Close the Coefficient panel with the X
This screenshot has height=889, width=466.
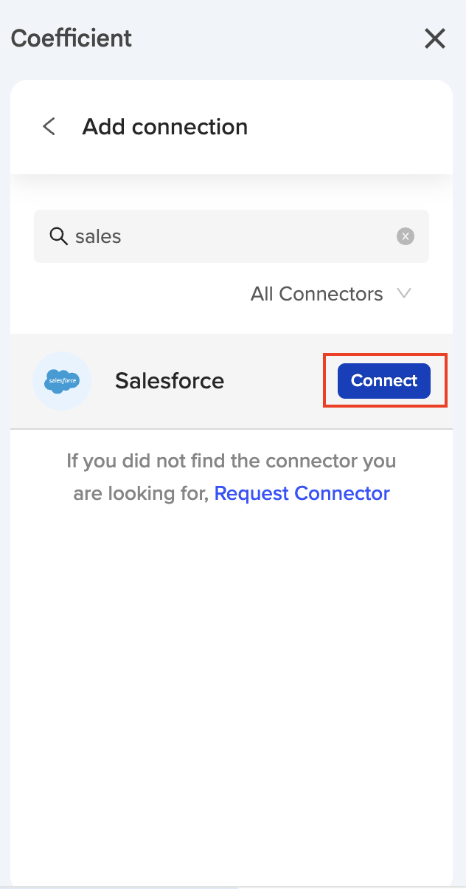click(434, 38)
